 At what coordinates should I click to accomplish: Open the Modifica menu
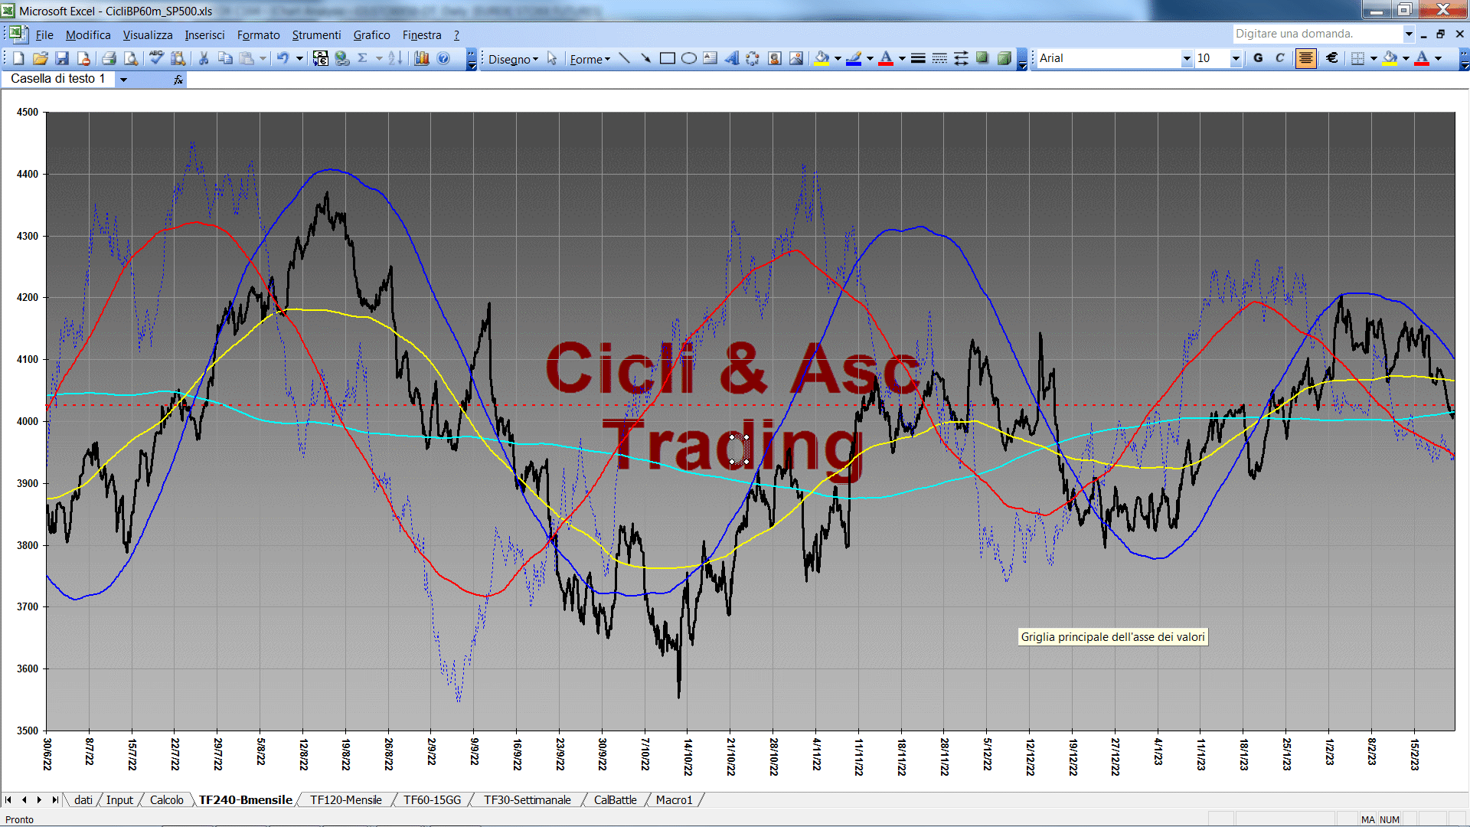[x=88, y=35]
